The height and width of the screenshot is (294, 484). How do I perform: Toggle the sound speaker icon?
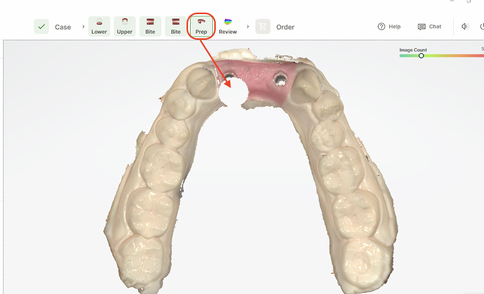[465, 27]
